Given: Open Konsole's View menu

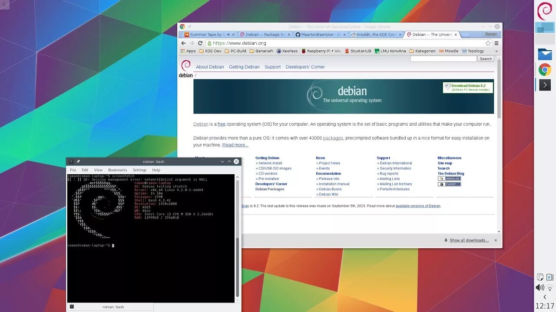Looking at the screenshot, I should coord(98,170).
